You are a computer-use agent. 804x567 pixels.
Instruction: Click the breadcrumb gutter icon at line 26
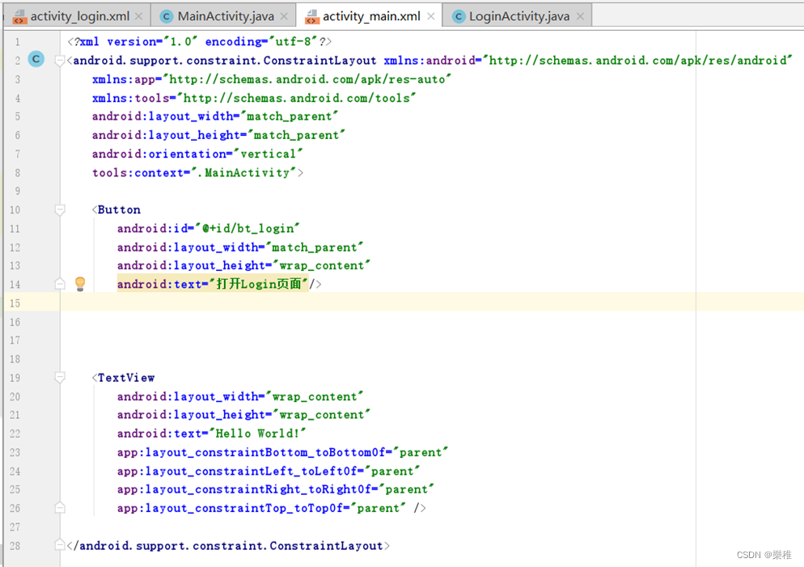click(x=59, y=508)
